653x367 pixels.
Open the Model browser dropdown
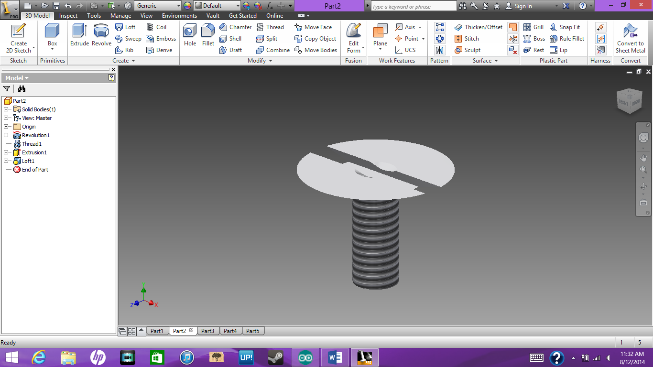[x=17, y=78]
